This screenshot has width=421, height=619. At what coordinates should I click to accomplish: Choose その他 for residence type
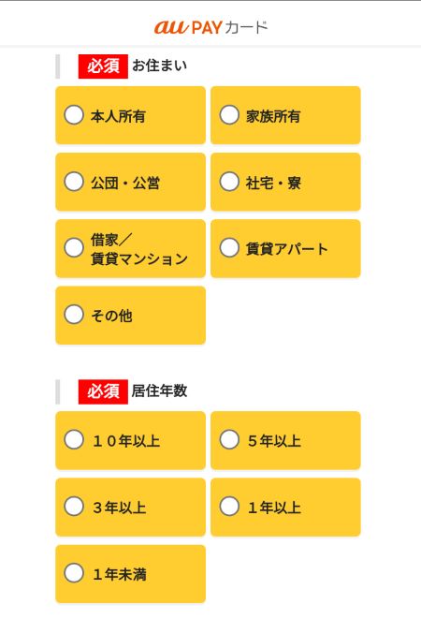tap(130, 316)
